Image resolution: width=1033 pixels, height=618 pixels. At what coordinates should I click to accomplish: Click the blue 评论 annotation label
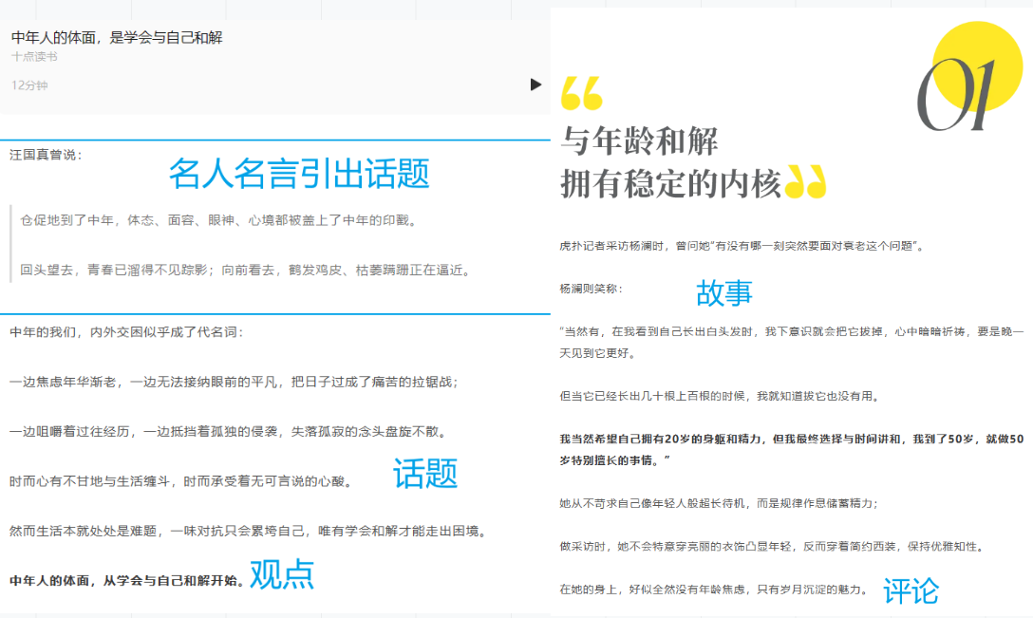911,590
